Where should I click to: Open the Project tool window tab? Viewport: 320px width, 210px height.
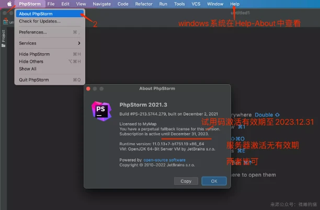coord(4,38)
